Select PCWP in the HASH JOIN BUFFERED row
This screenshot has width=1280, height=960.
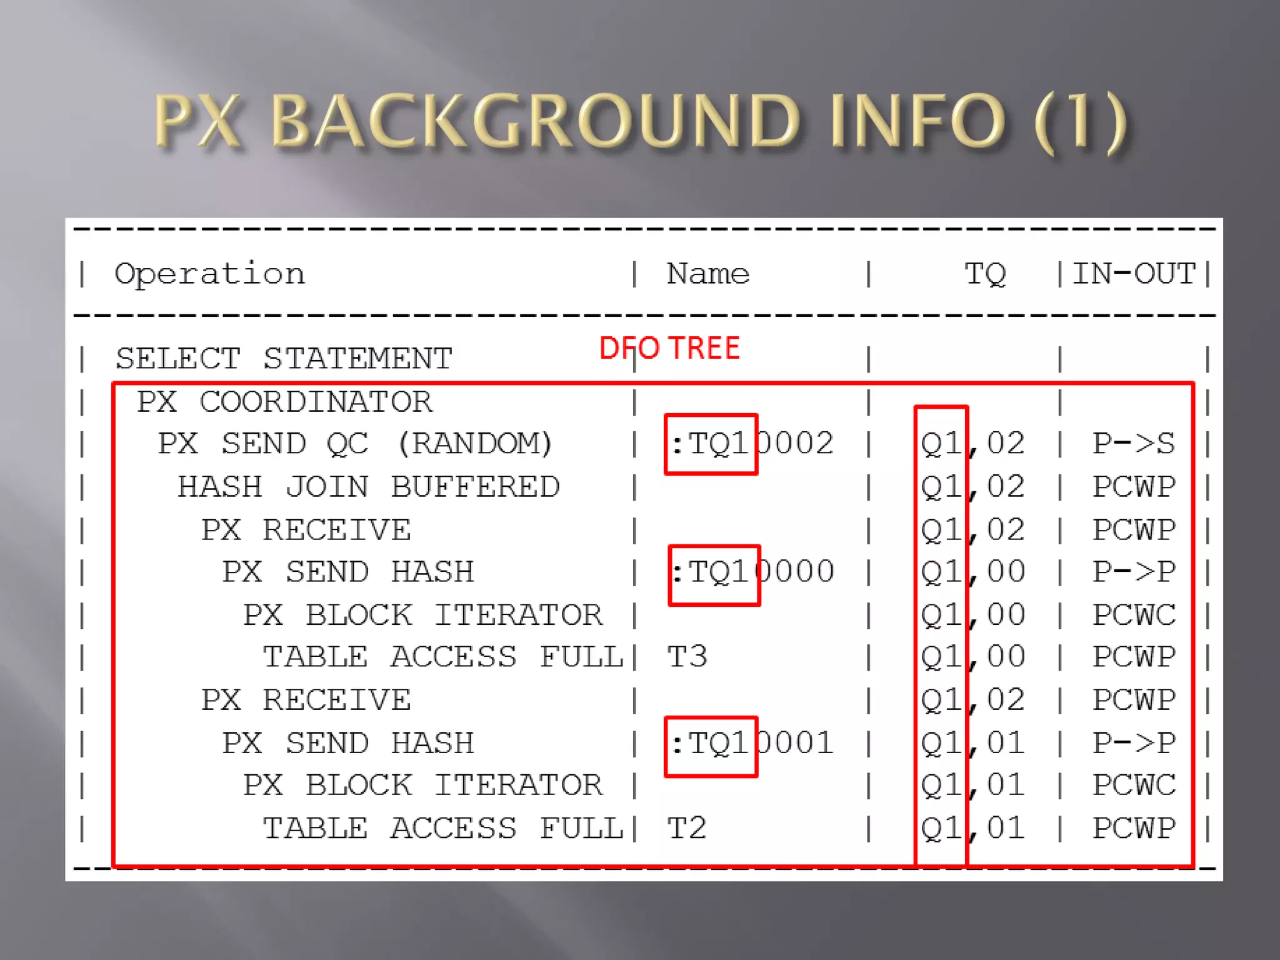(x=1134, y=487)
